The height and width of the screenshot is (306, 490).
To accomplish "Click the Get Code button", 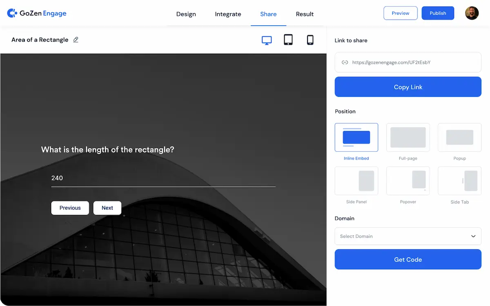I will [x=408, y=259].
